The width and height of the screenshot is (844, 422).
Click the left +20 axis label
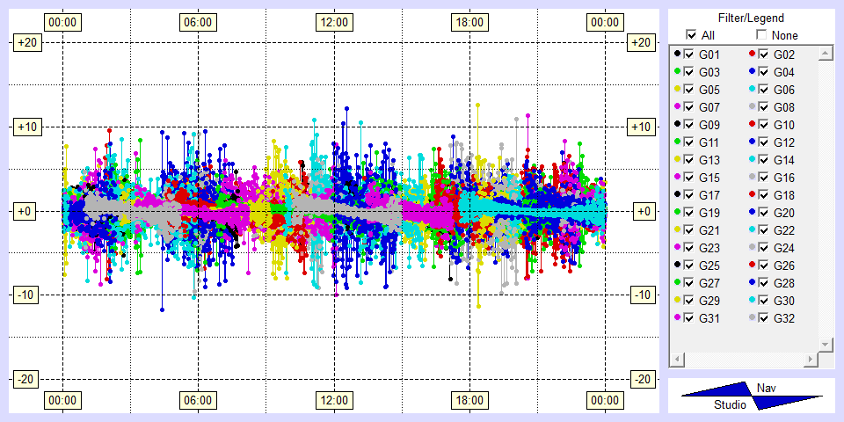click(x=25, y=42)
